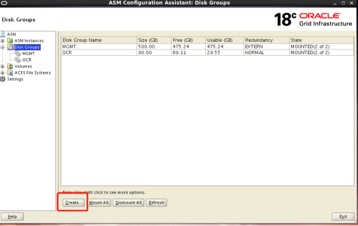Sort by Disk Group Name column header
Image resolution: width=358 pixels, height=226 pixels.
[99, 40]
